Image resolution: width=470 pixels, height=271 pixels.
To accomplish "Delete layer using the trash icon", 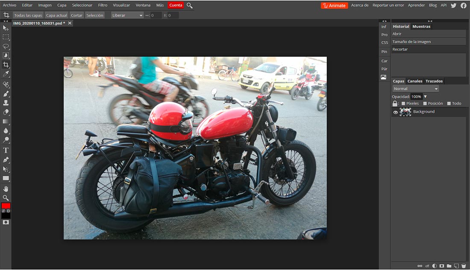I will [464, 266].
